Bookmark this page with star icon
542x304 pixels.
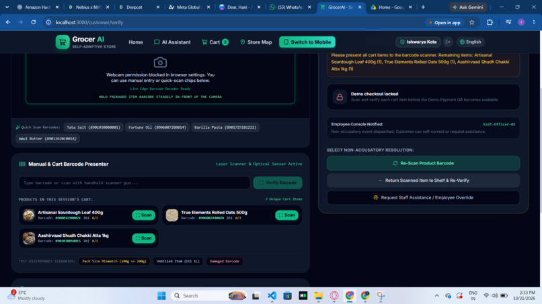(x=472, y=22)
